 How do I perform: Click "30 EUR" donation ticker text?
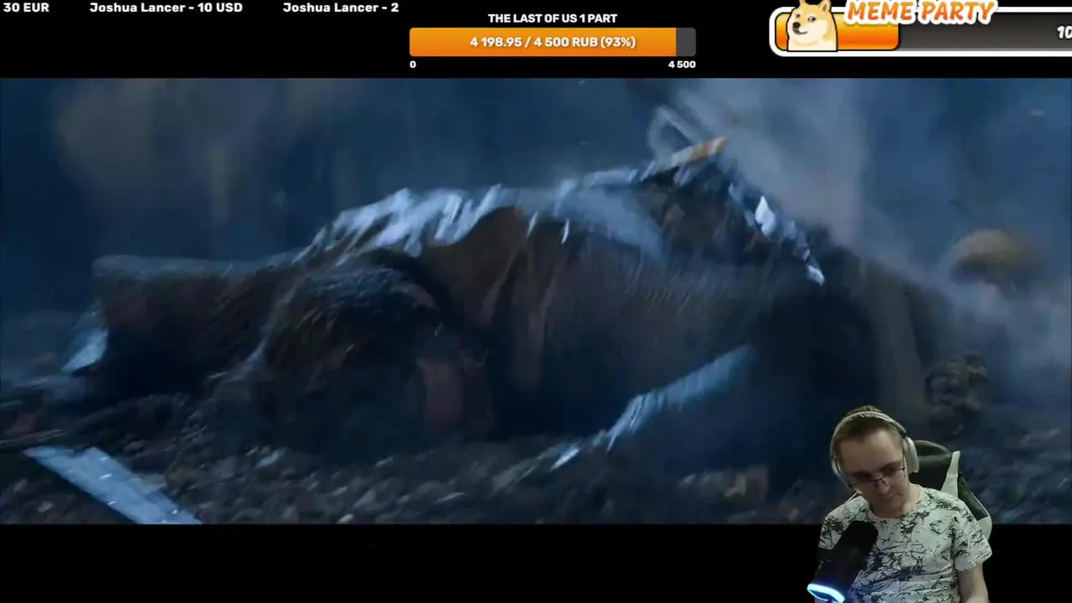click(26, 8)
